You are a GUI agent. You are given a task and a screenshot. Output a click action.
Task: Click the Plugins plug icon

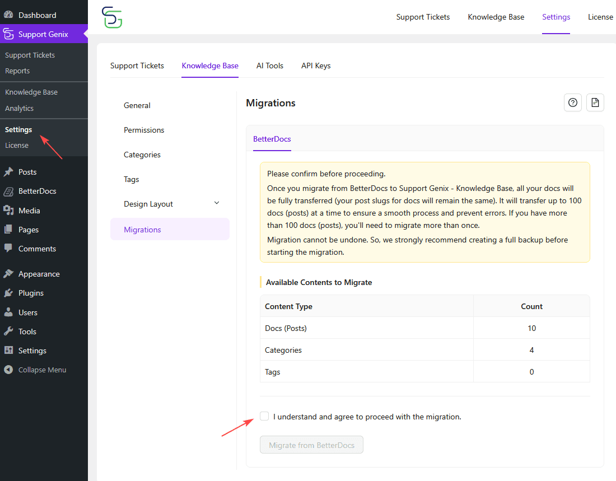9,292
